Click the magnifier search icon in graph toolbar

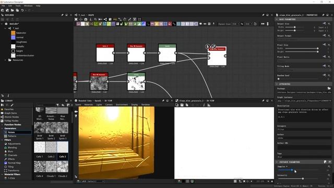96,19
